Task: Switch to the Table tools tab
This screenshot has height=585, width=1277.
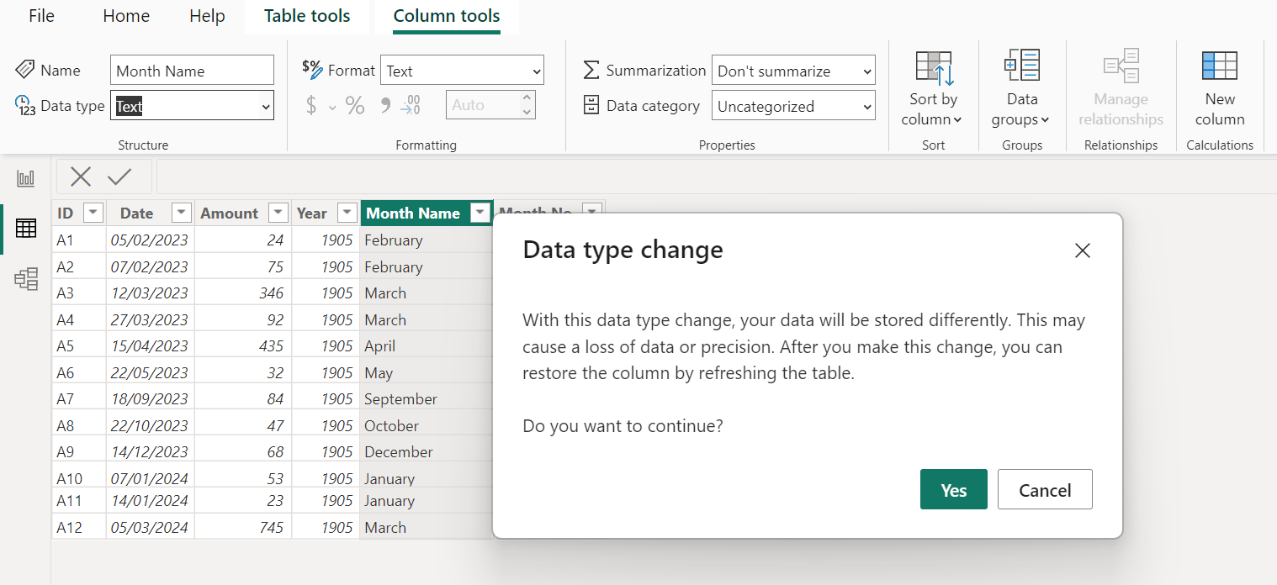Action: coord(307,16)
